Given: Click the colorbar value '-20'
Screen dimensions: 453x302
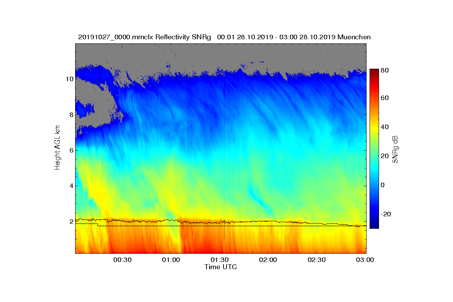Looking at the screenshot, I should (x=386, y=214).
